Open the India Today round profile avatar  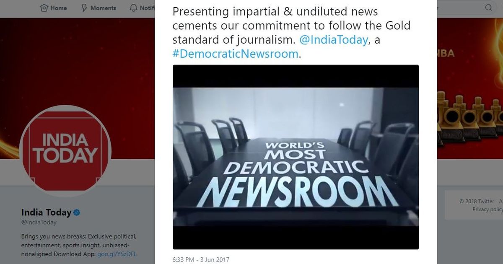[x=65, y=151]
